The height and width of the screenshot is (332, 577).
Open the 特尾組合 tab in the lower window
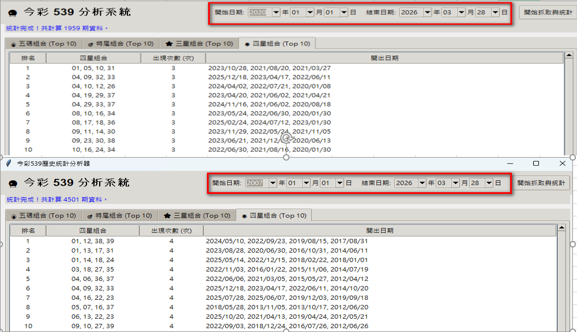[x=119, y=216]
